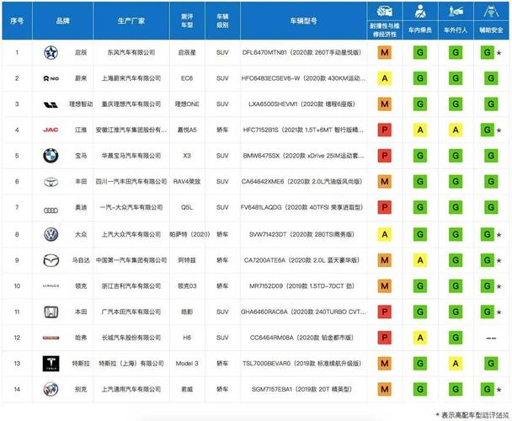This screenshot has width=512, height=421.
Task: Click the red P rating in BMW row
Action: tap(384, 157)
